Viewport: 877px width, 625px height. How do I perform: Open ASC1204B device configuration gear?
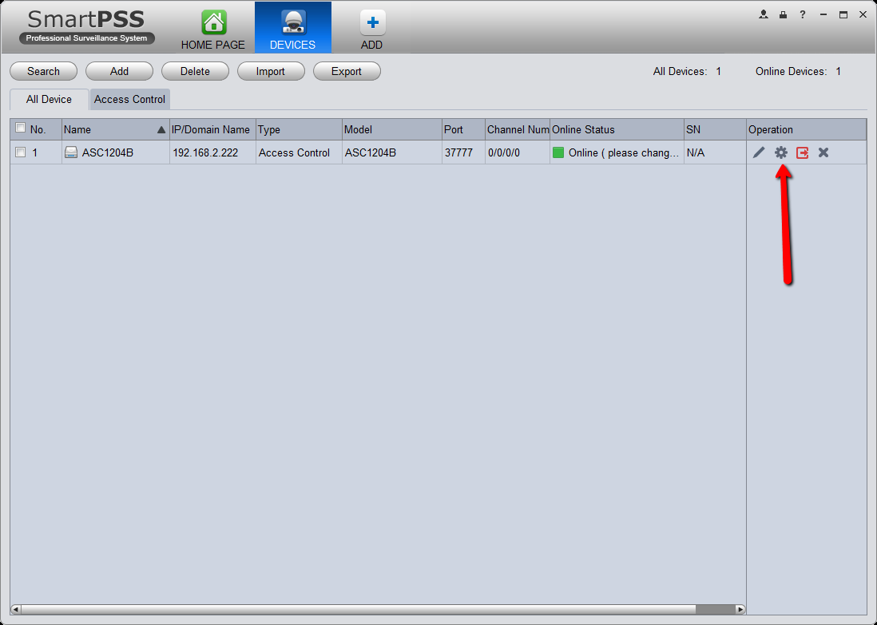coord(781,152)
